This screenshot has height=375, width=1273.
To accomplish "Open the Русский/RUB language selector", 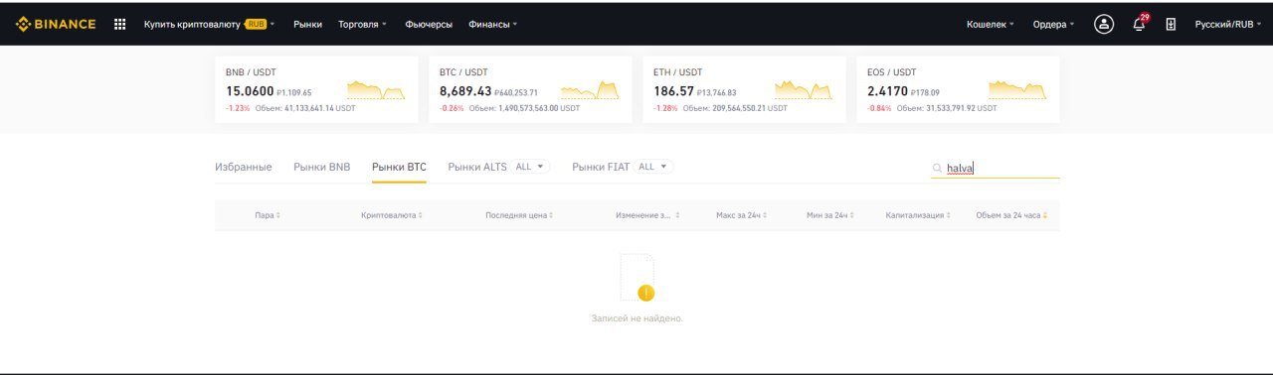I will [1228, 24].
